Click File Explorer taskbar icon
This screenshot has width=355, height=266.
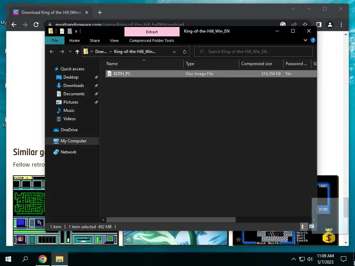(59, 259)
